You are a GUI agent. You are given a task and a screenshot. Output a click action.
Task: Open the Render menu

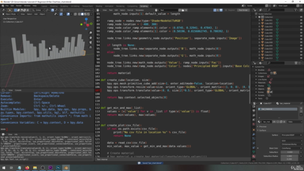point(19,6)
